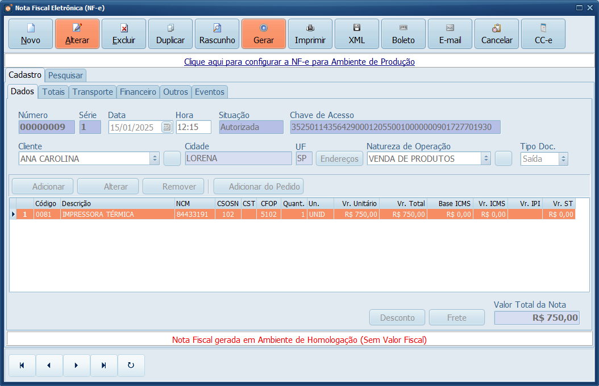Refresh records with the reload button
Viewport: 599px width, 386px height.
pyautogui.click(x=131, y=366)
